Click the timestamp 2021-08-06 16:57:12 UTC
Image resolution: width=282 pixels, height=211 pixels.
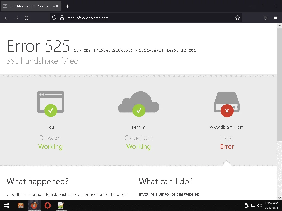click(167, 51)
